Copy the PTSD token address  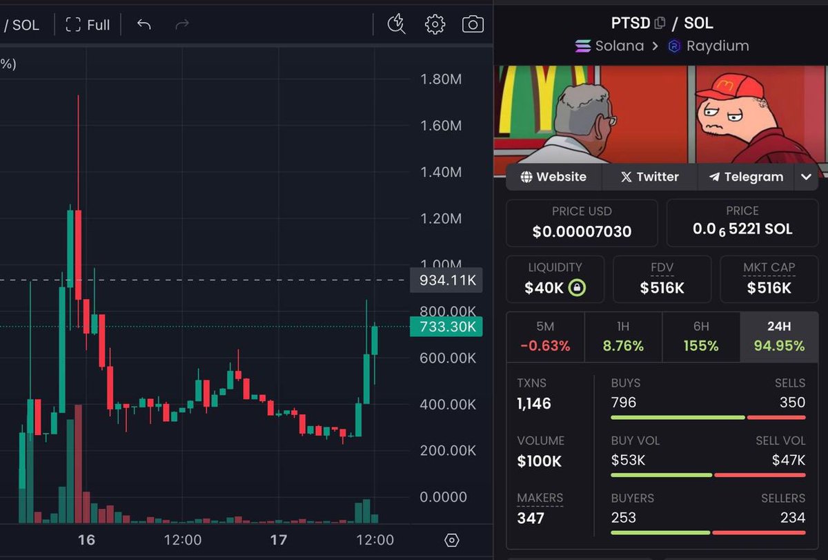660,23
